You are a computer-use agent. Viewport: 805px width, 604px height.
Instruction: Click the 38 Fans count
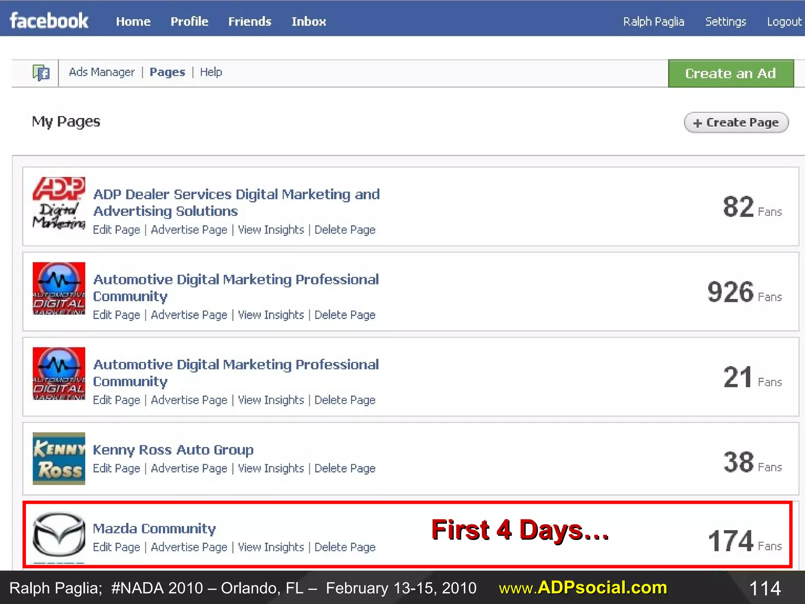coord(752,462)
